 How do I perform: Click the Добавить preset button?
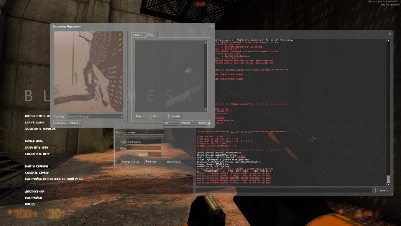click(x=60, y=123)
